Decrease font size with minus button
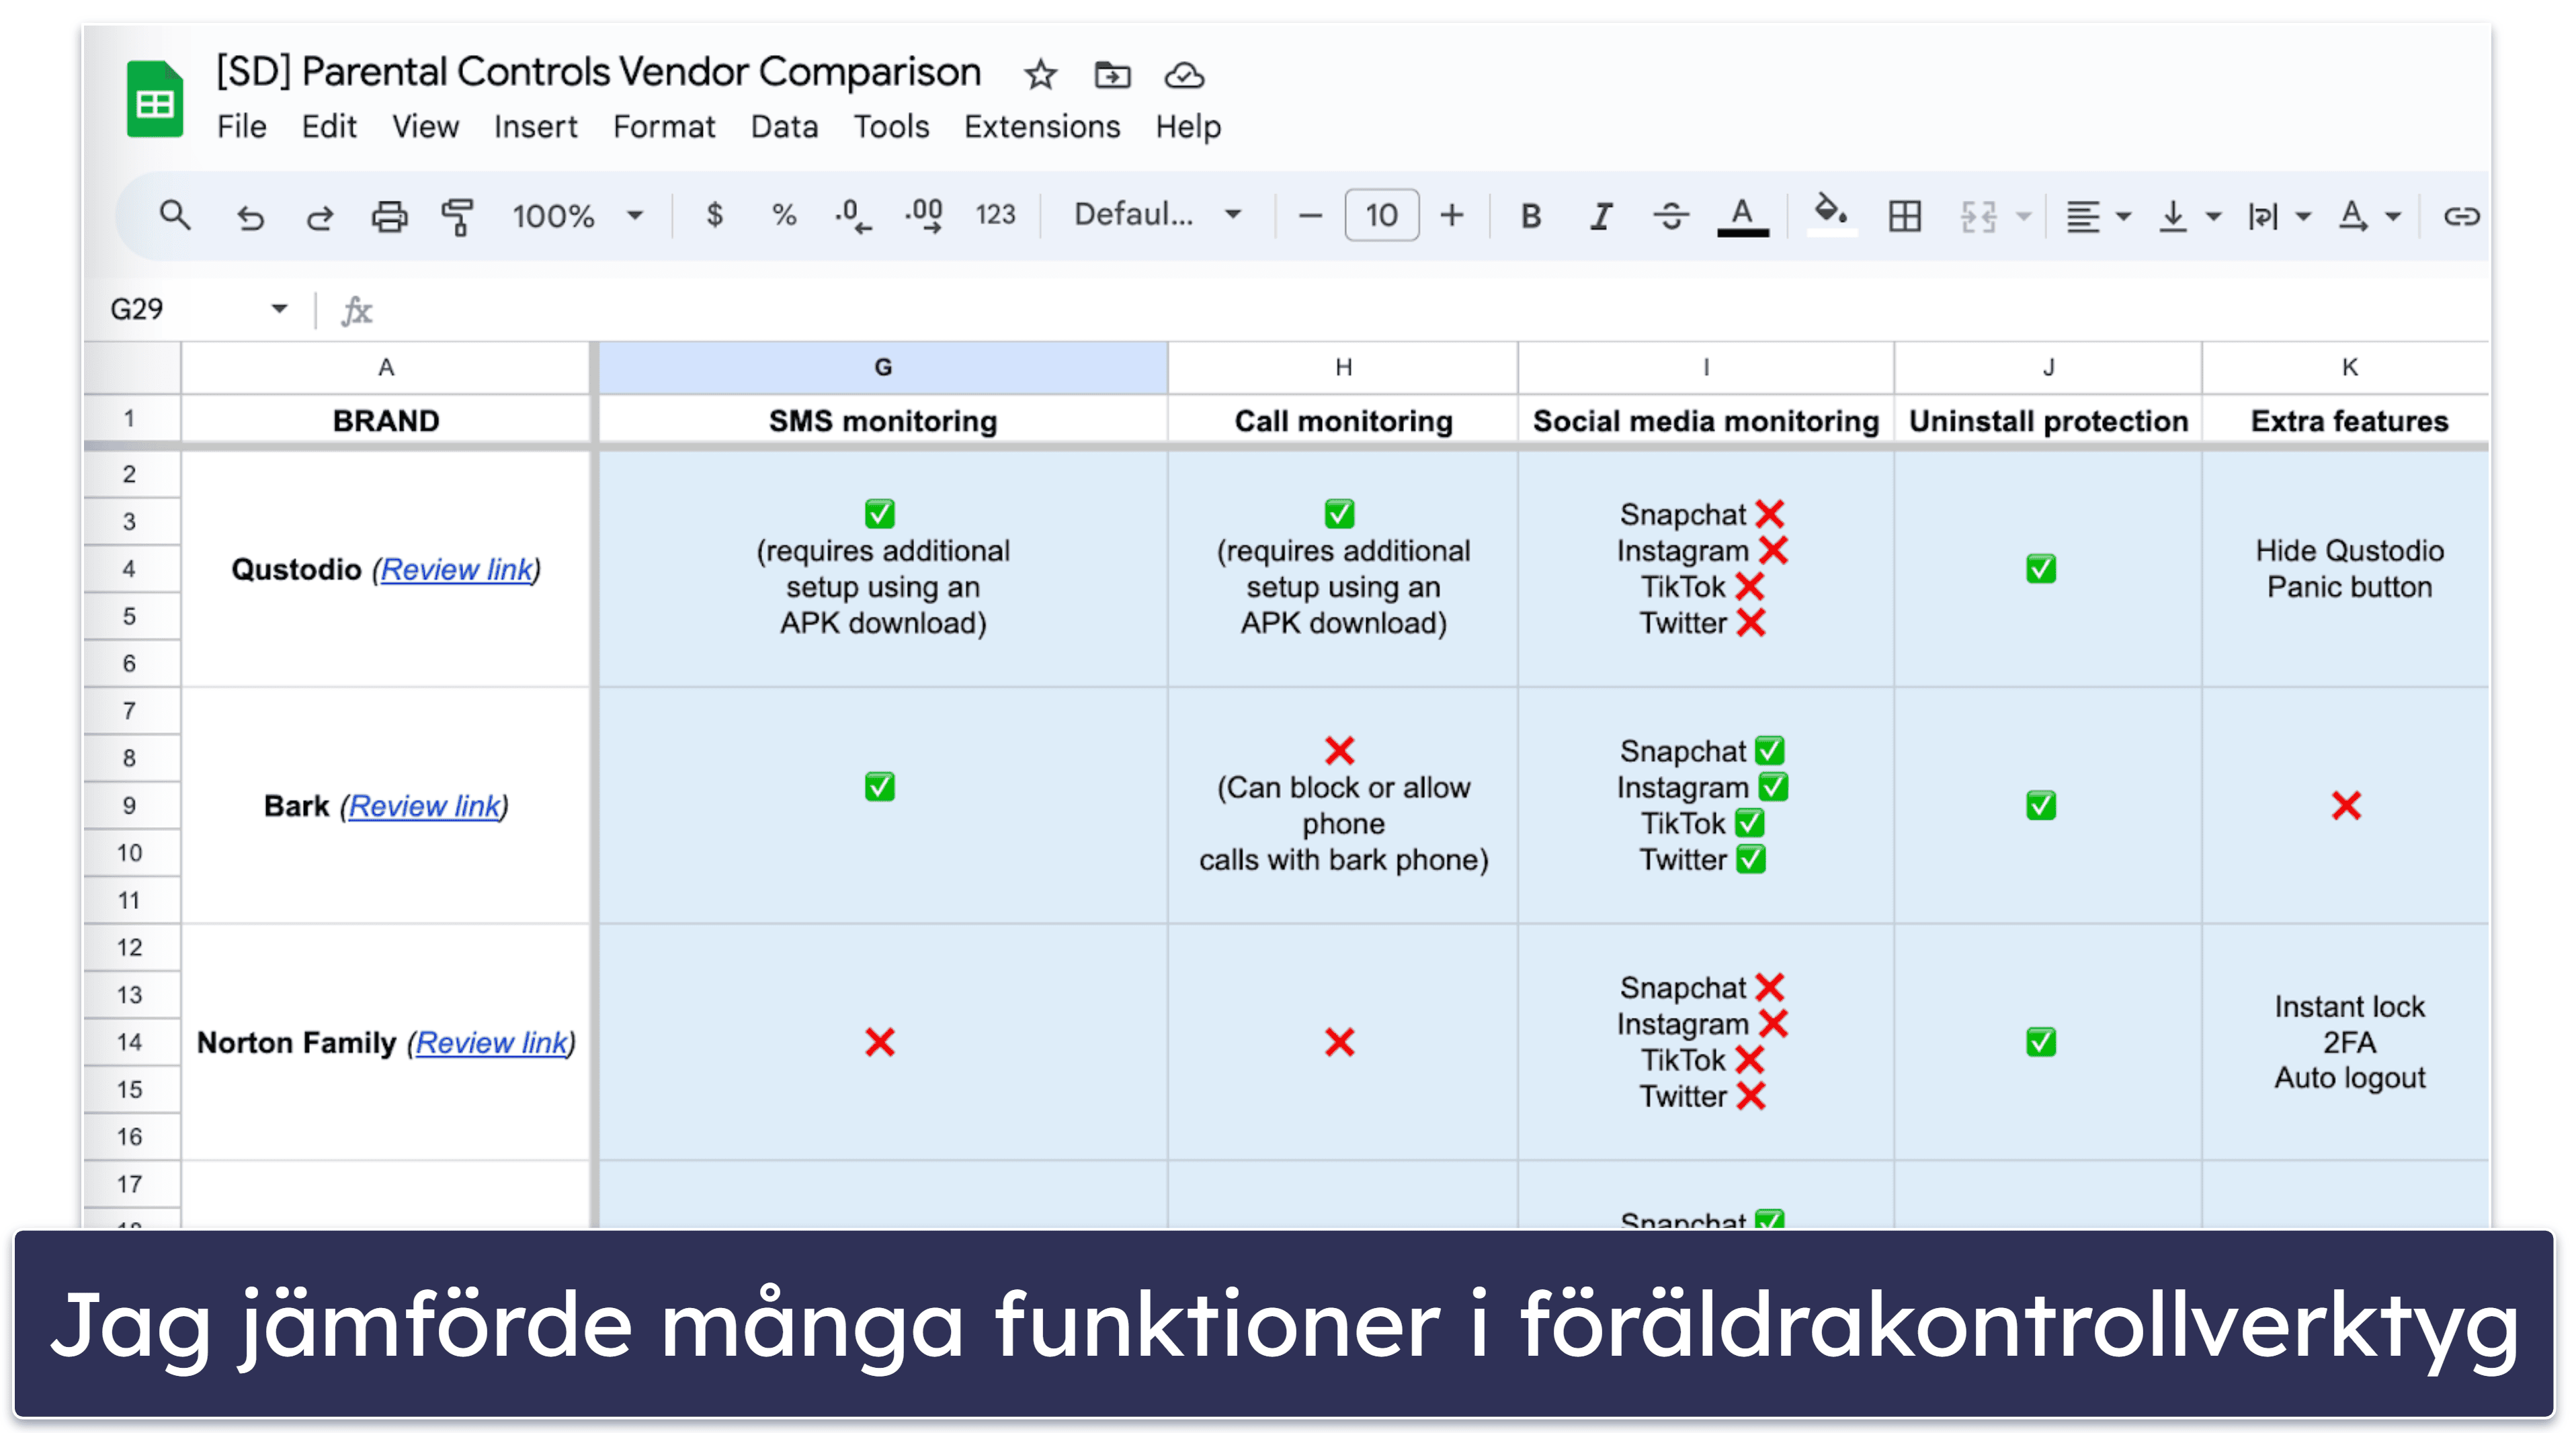Screen dimensions: 2576x1433 click(x=1310, y=216)
